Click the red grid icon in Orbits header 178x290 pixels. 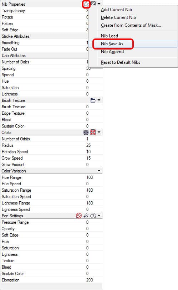pyautogui.click(x=93, y=132)
